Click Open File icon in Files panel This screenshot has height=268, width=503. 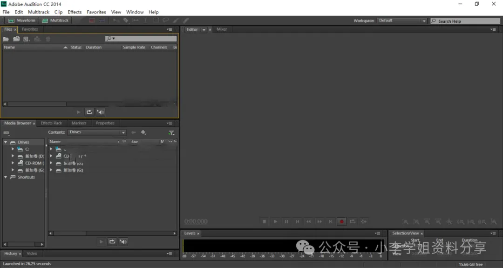pyautogui.click(x=6, y=39)
